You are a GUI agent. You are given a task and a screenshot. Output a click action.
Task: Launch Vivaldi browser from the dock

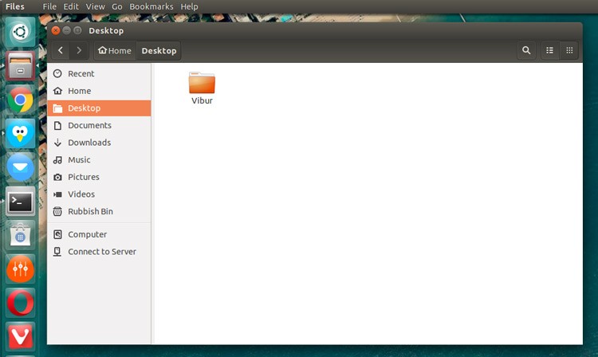click(20, 336)
